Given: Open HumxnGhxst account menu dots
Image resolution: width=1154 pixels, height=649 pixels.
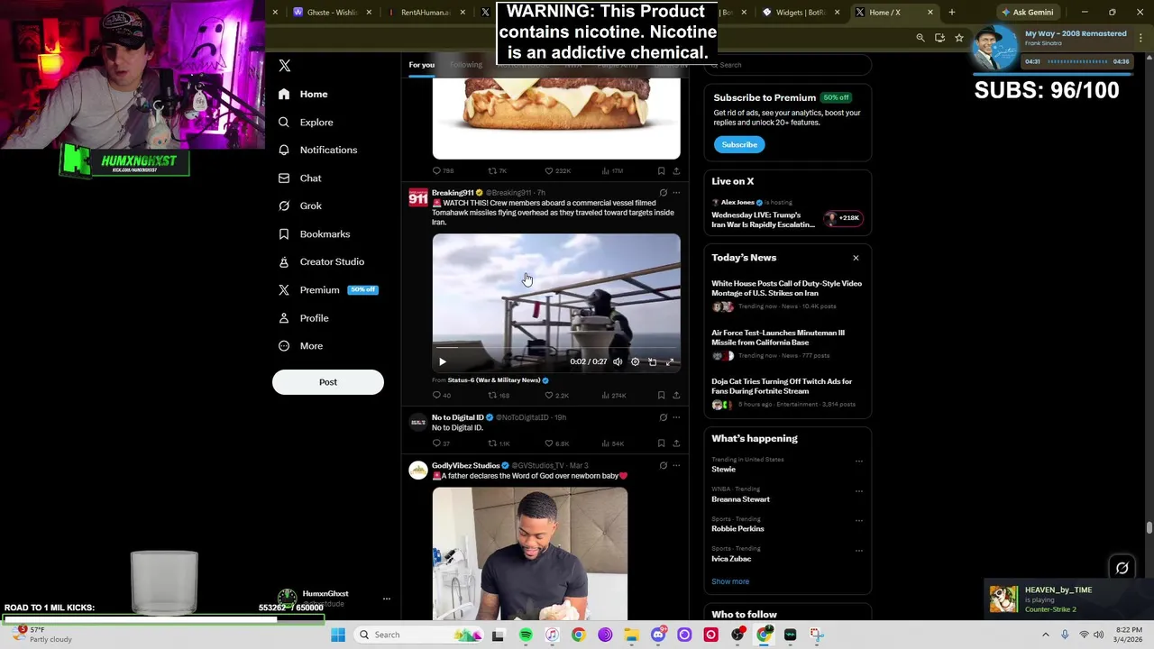Looking at the screenshot, I should click(386, 599).
